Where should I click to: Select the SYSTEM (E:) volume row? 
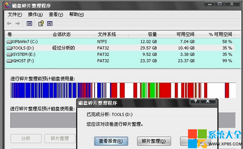point(120,55)
